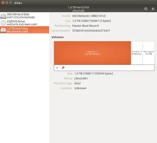Open partition options gears icon
157x143 pixels.
63,68
